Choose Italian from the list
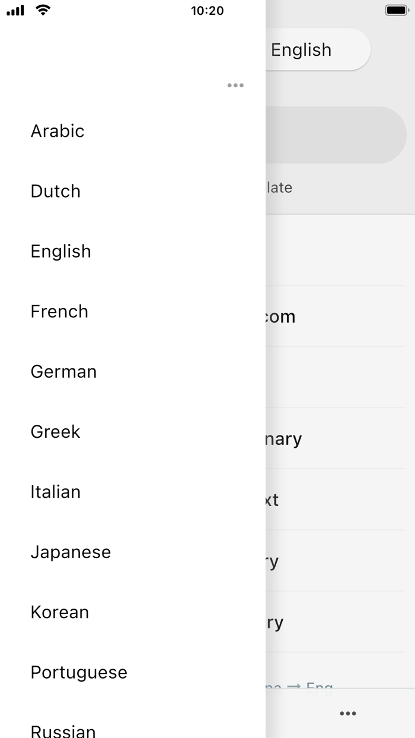 56,492
